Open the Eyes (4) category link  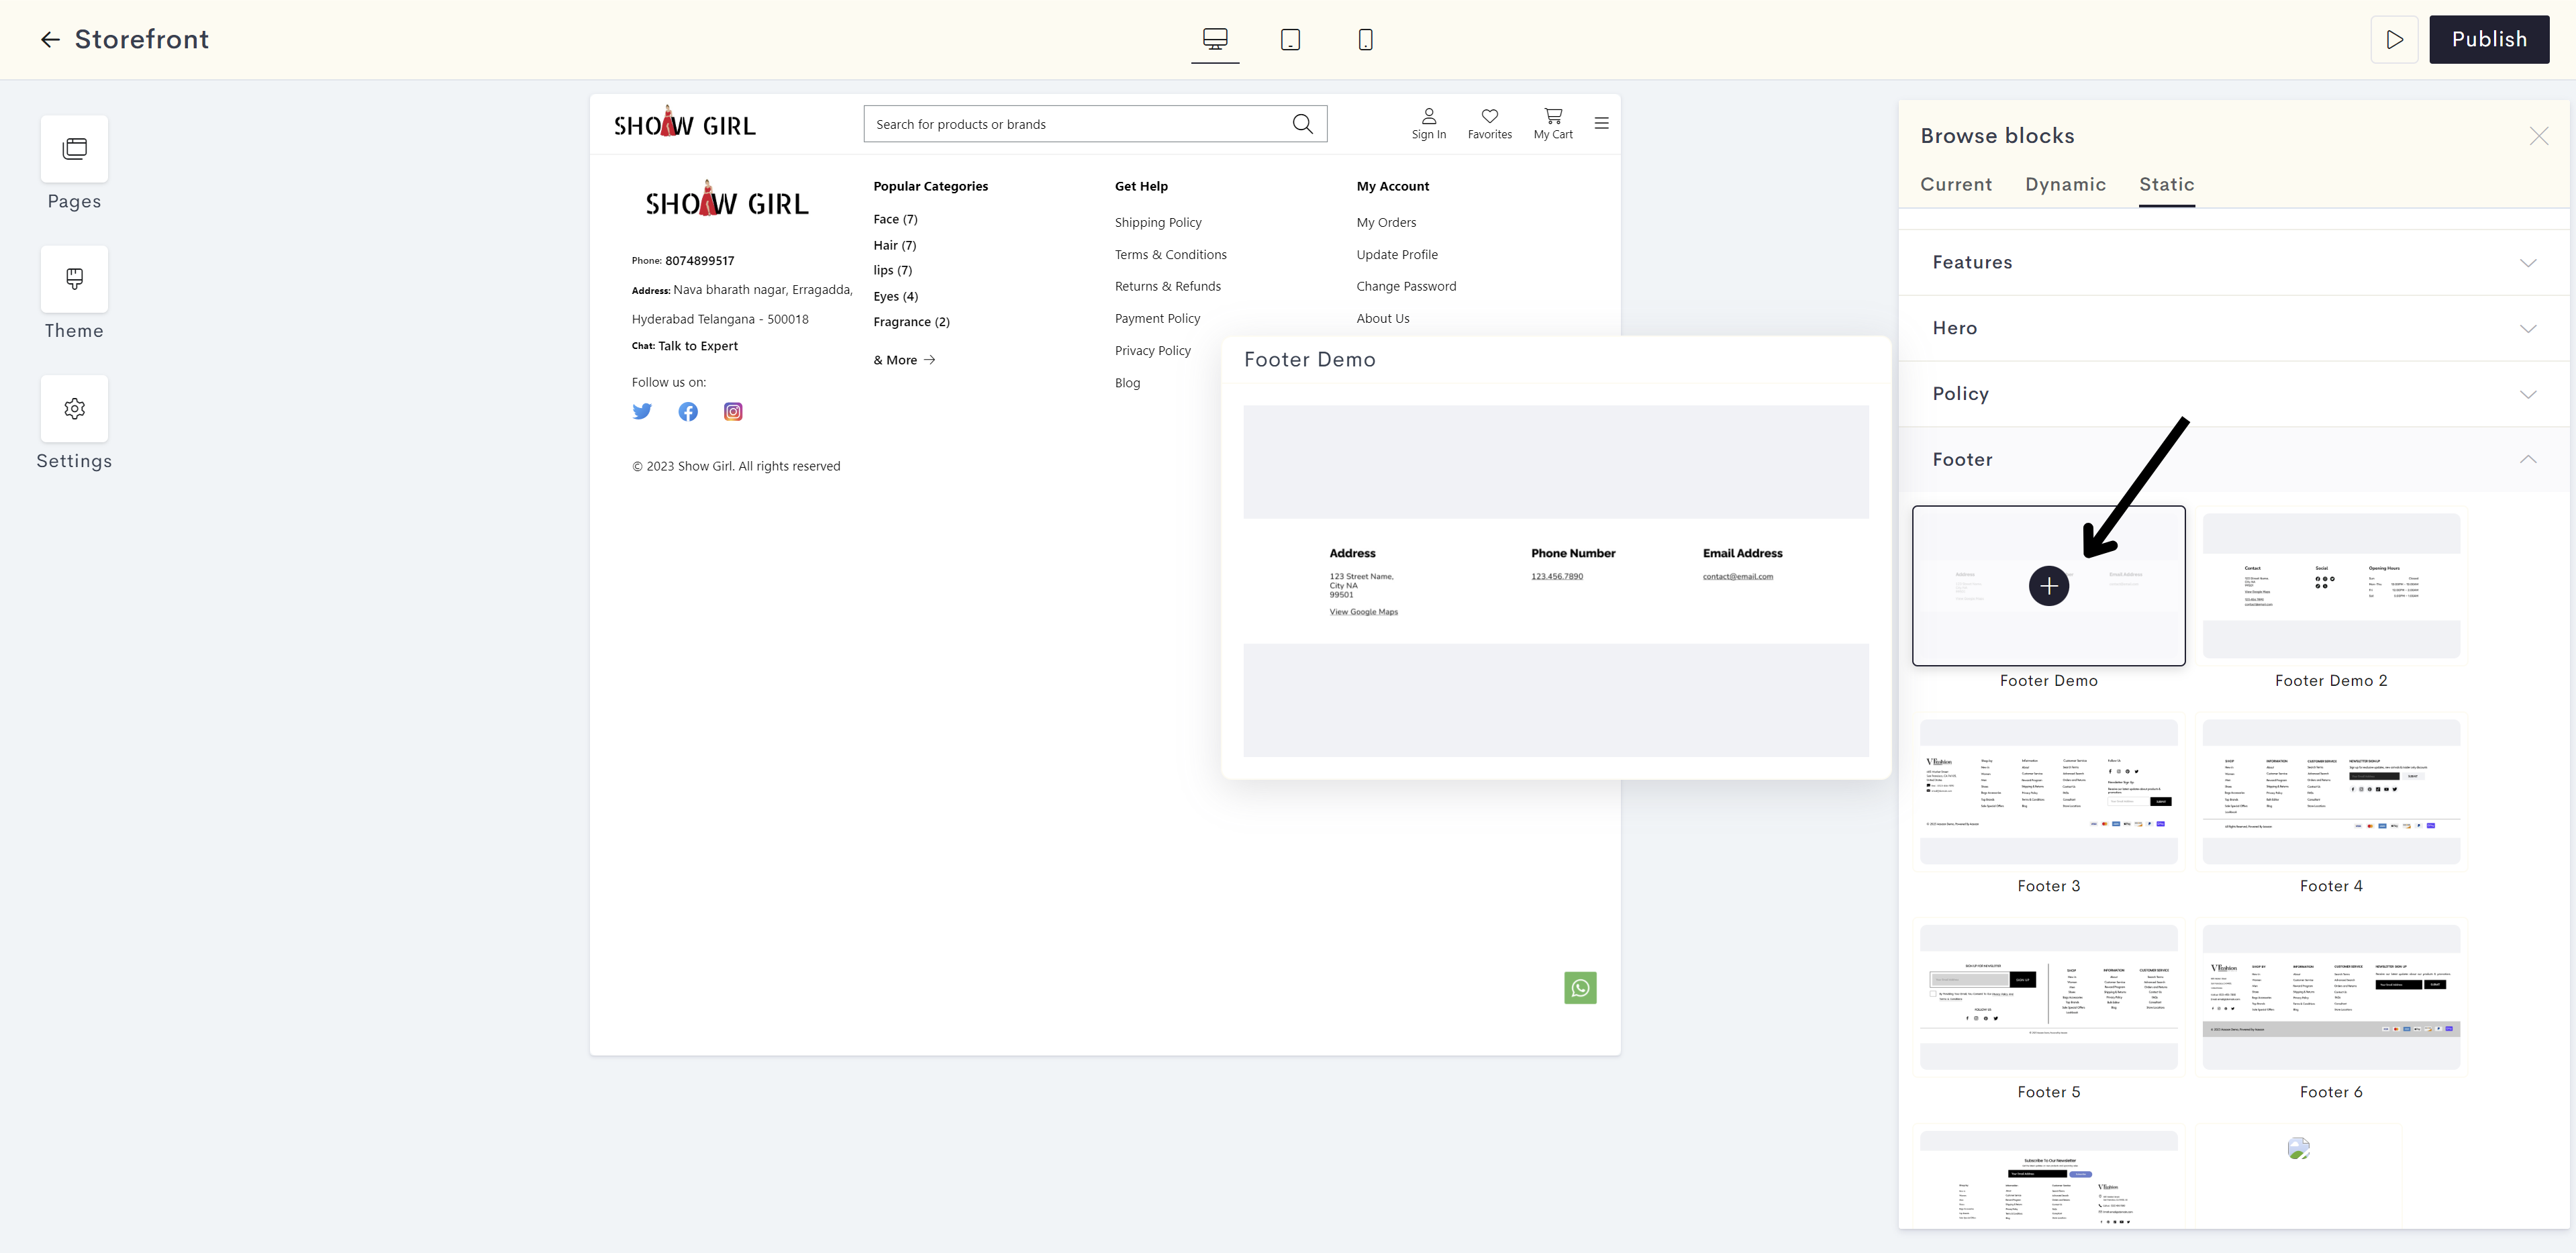click(895, 296)
